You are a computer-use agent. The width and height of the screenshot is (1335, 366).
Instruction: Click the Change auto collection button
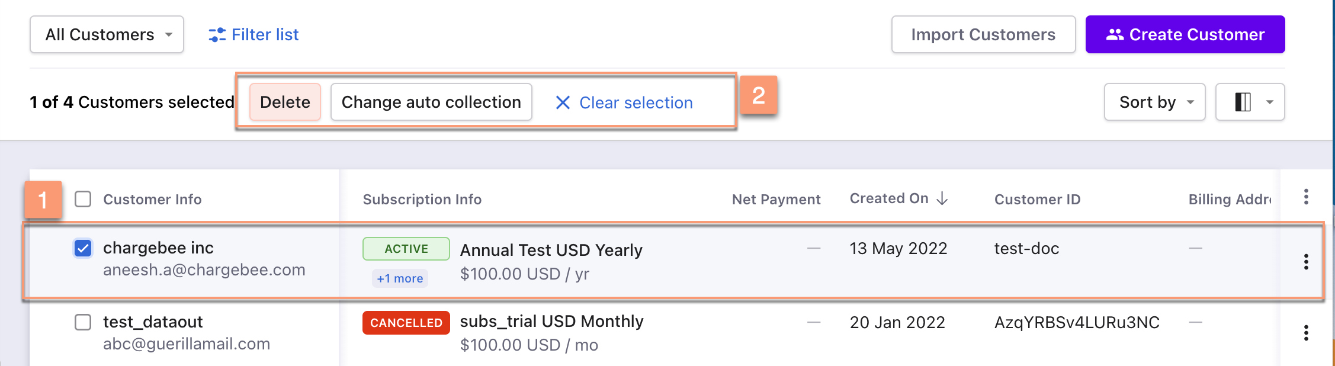pyautogui.click(x=431, y=102)
